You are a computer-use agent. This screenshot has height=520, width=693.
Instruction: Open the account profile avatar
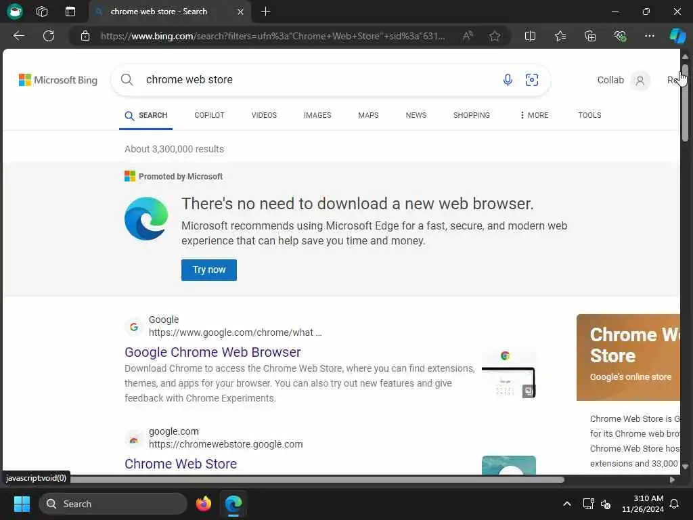pos(640,81)
